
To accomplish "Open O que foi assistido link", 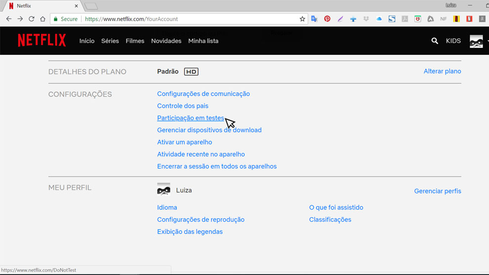I will coord(336,208).
